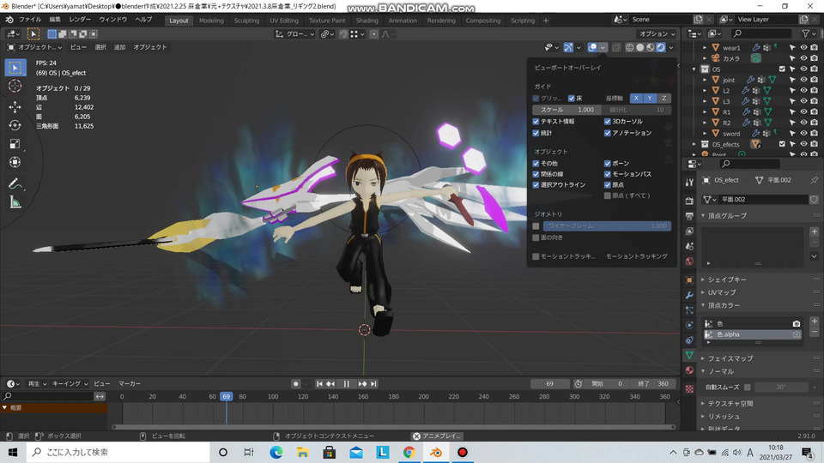Image resolution: width=824 pixels, height=463 pixels.
Task: Open the Material properties tab
Action: tap(689, 370)
